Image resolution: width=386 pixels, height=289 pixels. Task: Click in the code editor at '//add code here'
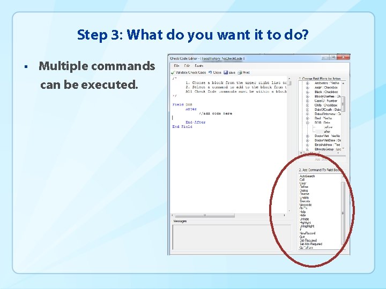coord(216,113)
